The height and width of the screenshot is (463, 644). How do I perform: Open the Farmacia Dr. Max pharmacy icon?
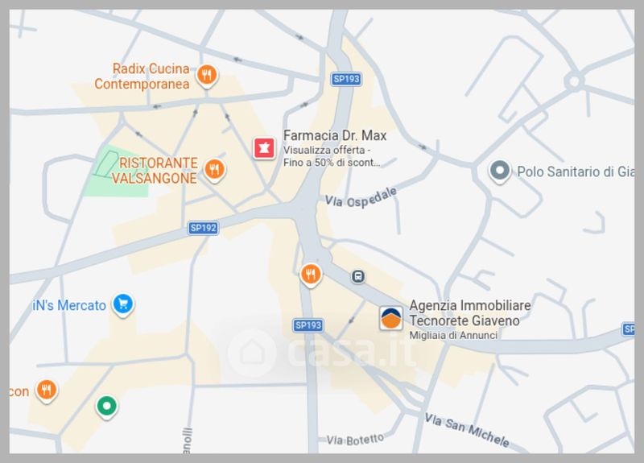[x=264, y=148]
